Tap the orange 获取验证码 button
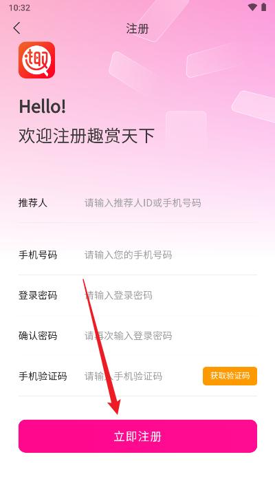The height and width of the screenshot is (490, 275). (x=230, y=376)
